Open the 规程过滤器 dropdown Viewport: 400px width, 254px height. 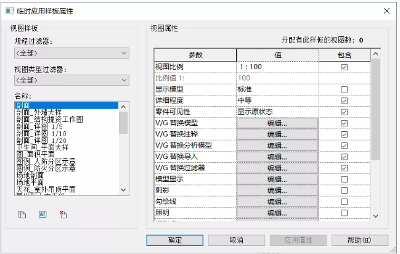pos(71,53)
